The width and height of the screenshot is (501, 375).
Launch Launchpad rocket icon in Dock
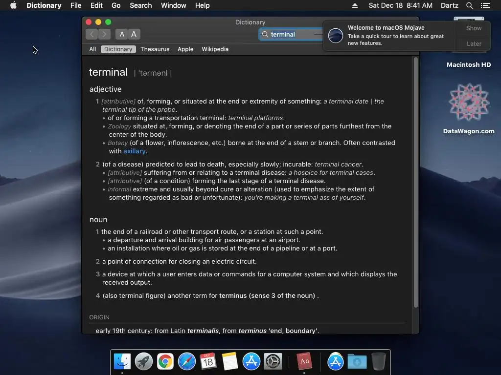tap(143, 362)
